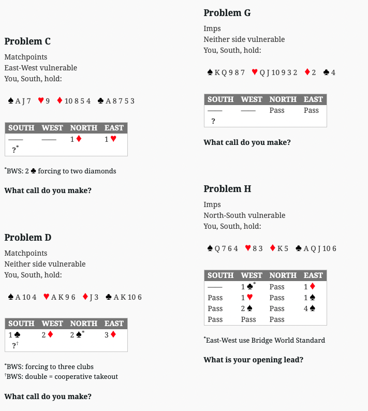368x411 pixels.
Task: Click East's 4 spades bid in Problem H
Action: [x=310, y=309]
